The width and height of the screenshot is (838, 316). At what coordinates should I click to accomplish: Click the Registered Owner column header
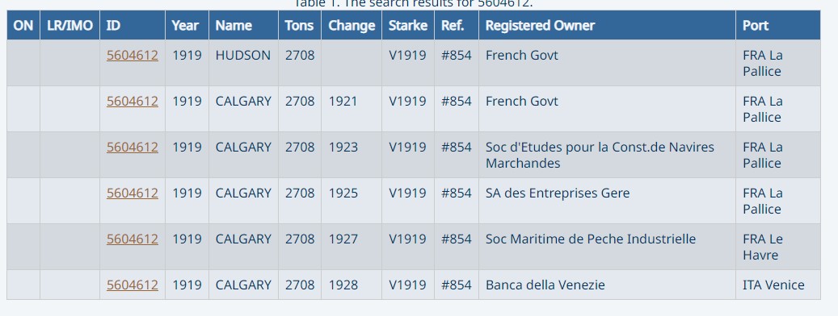pyautogui.click(x=607, y=25)
